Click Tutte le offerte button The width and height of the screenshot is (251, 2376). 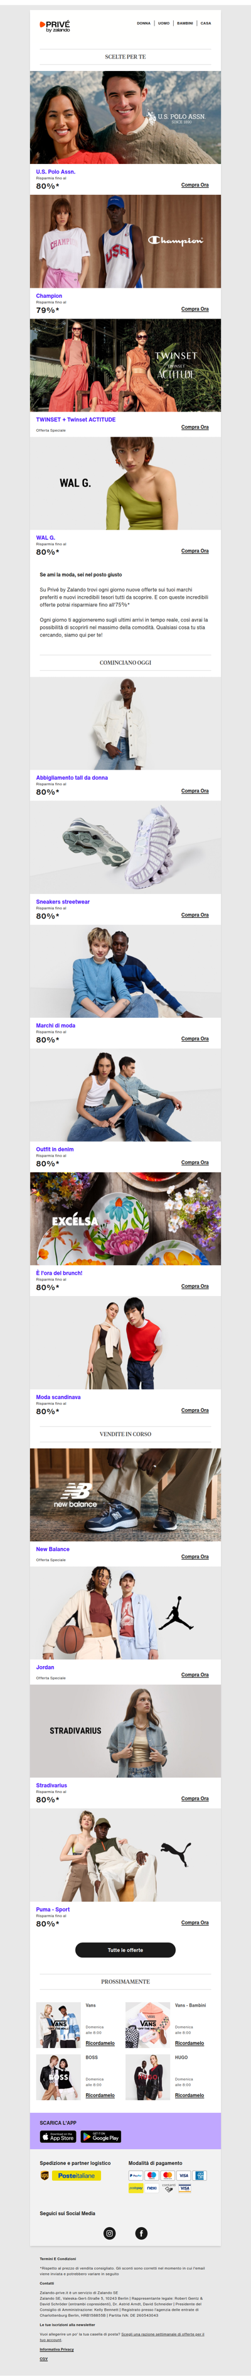(x=125, y=1949)
